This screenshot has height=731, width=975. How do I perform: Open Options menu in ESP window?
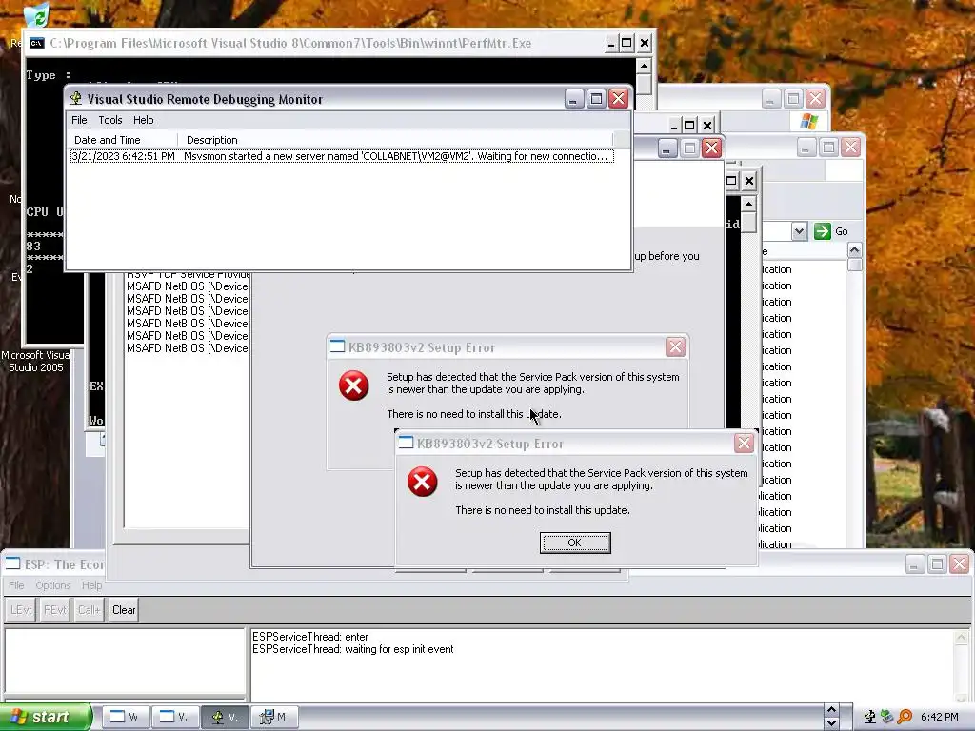coord(53,585)
